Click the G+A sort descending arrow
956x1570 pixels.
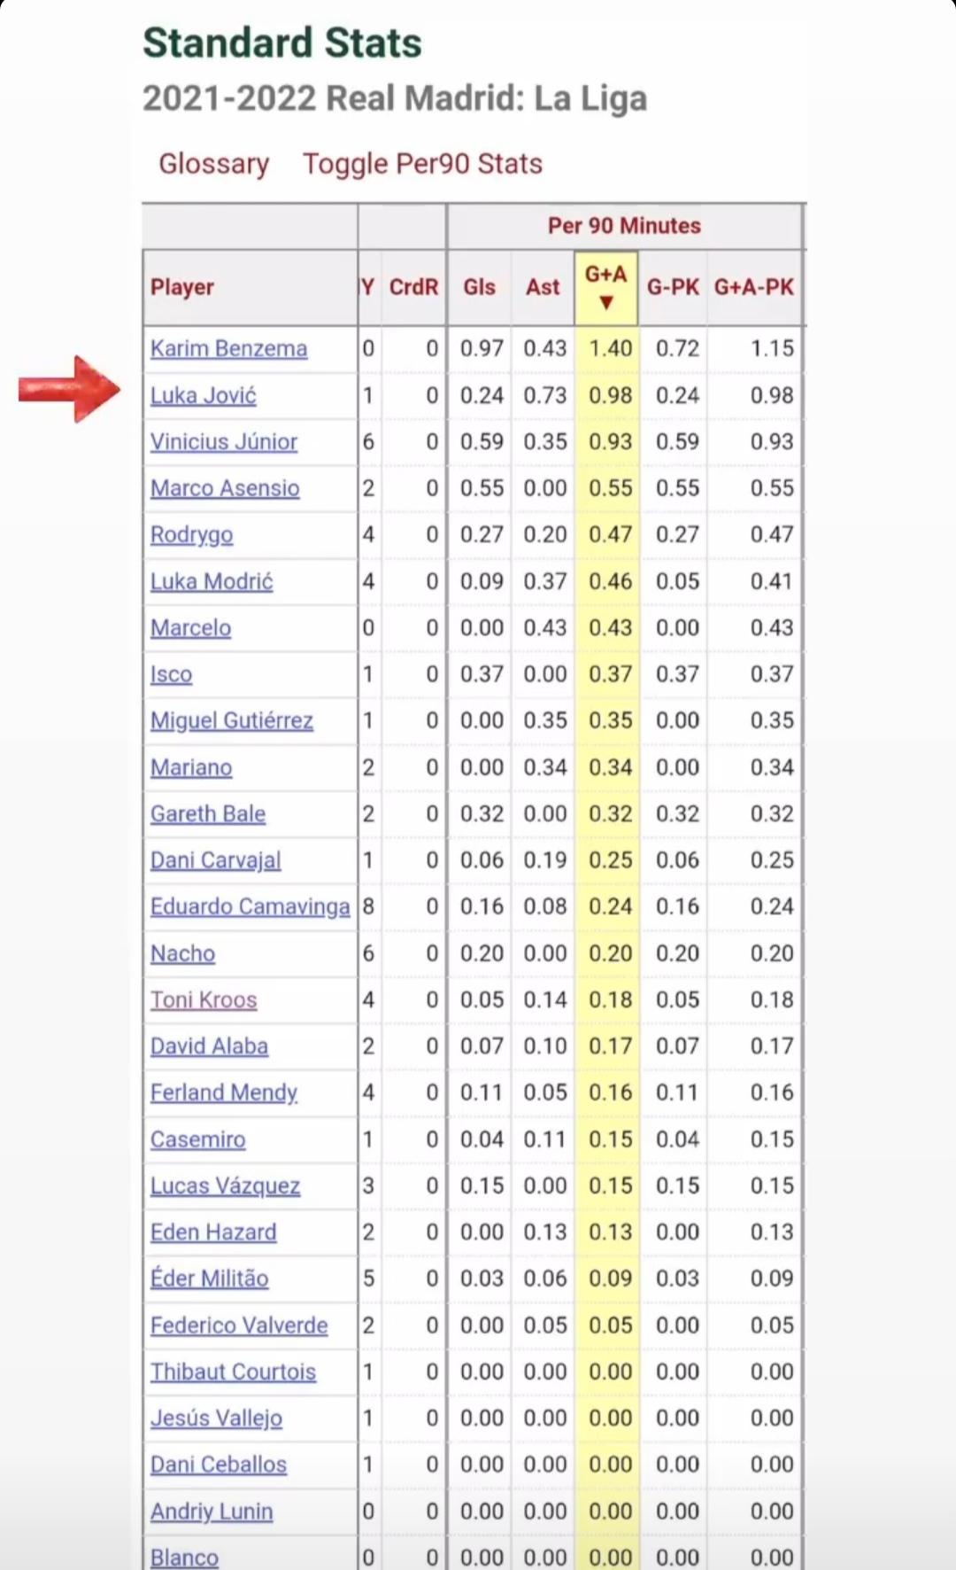(x=606, y=303)
